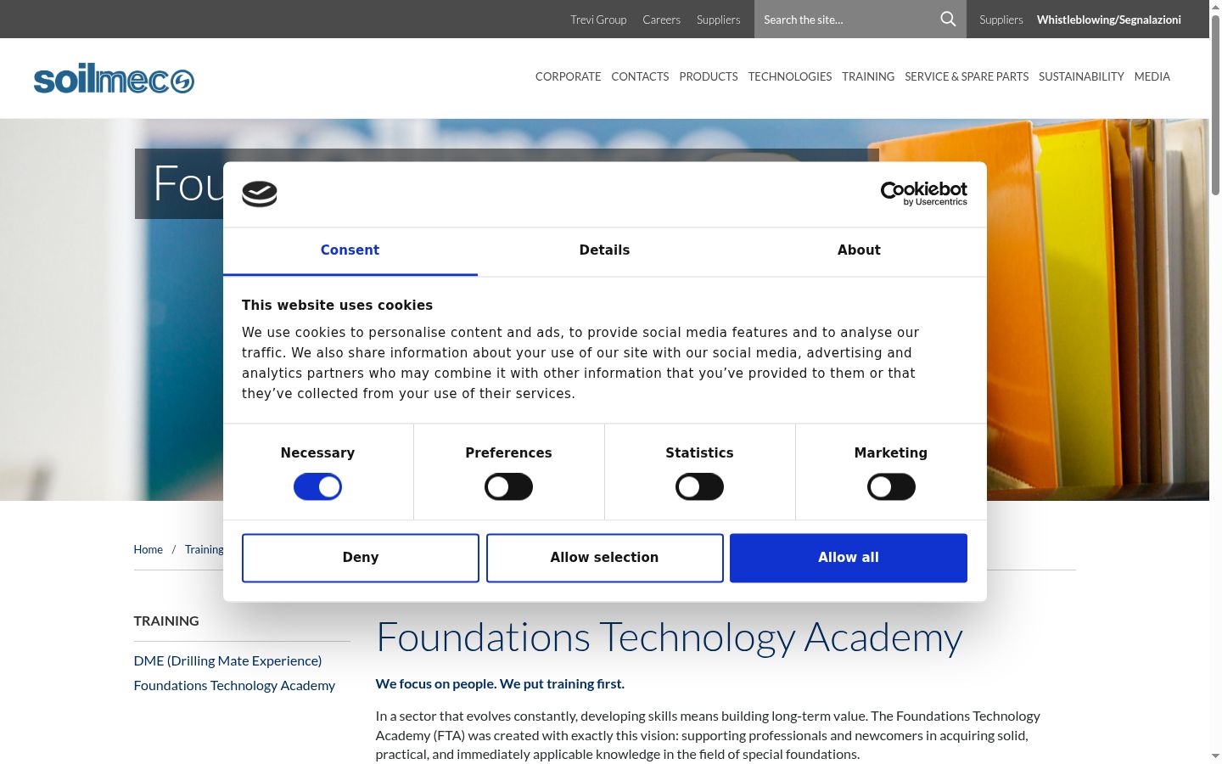This screenshot has height=764, width=1222.
Task: Click the Suppliers link right of search
Action: point(1001,20)
